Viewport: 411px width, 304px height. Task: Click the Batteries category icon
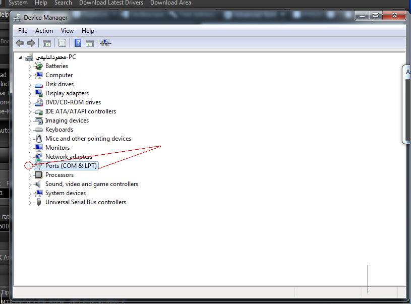(38, 66)
